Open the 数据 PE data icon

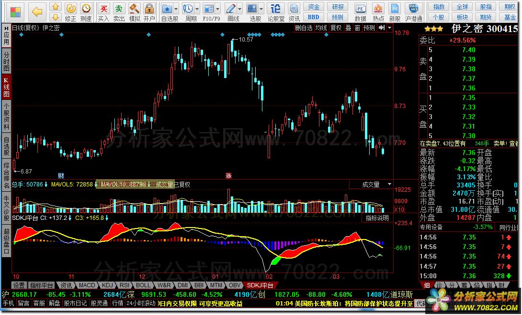click(x=361, y=12)
